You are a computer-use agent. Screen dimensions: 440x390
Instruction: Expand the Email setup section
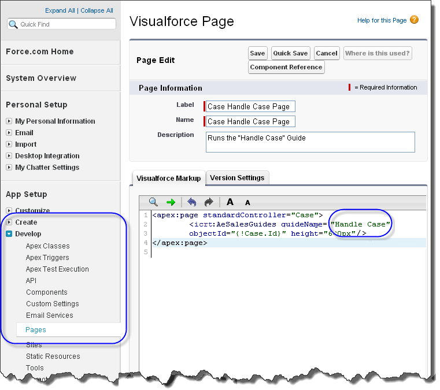click(x=9, y=133)
